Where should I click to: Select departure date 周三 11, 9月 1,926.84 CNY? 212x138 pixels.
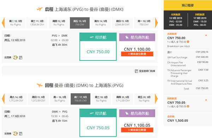(x=37, y=23)
